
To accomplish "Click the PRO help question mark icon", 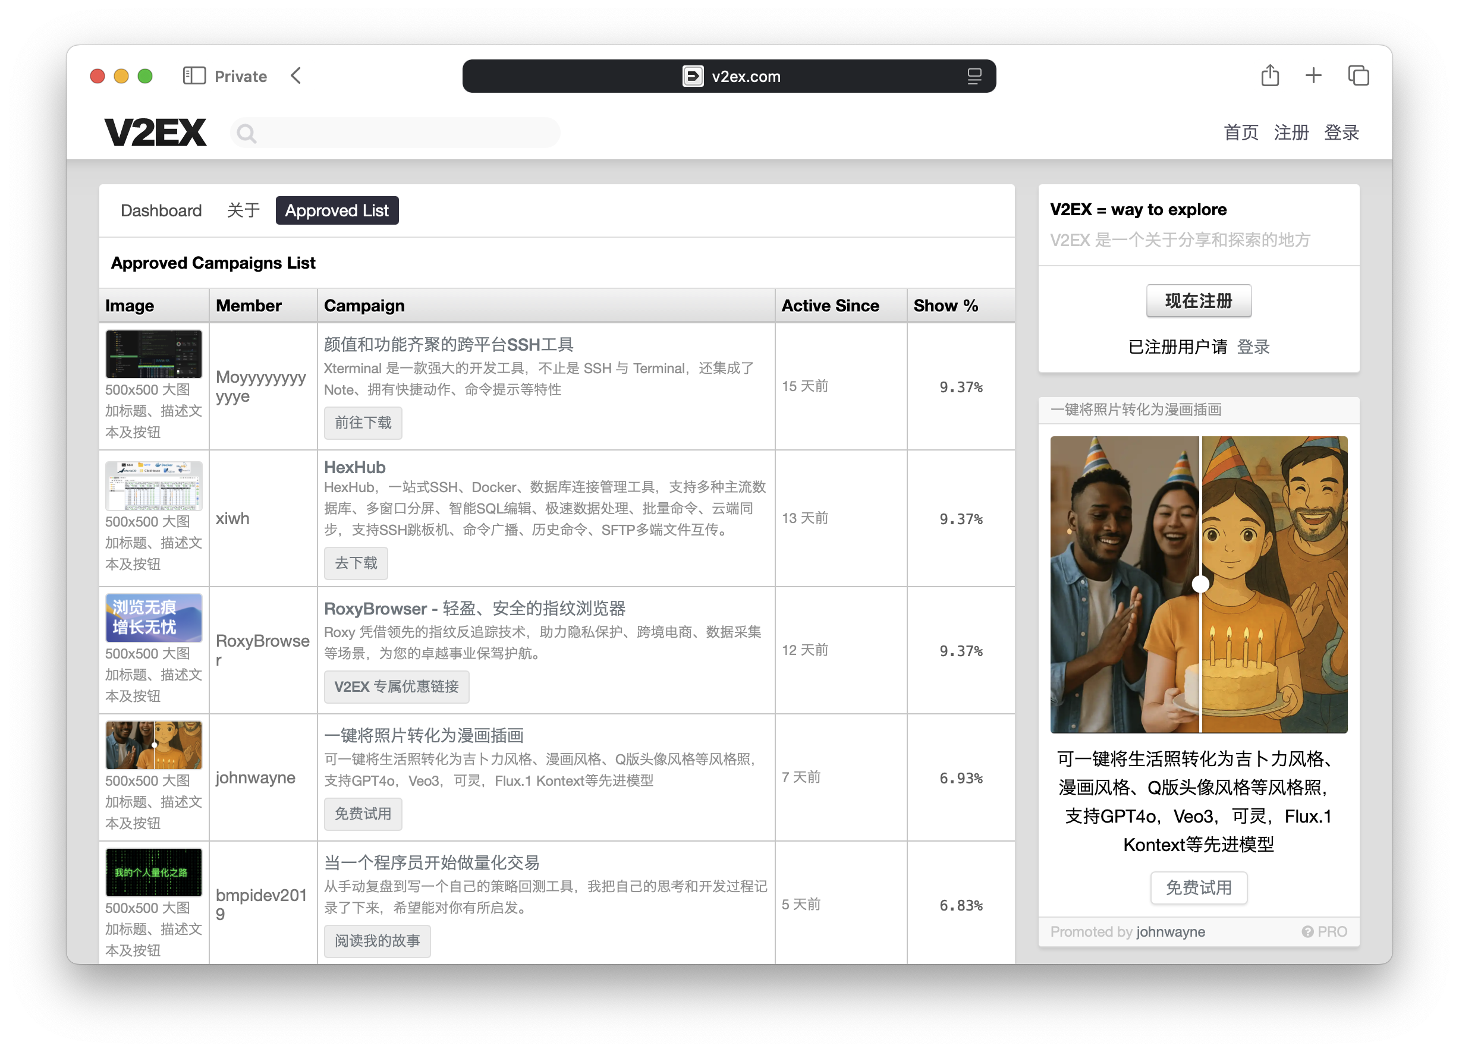I will click(x=1307, y=931).
